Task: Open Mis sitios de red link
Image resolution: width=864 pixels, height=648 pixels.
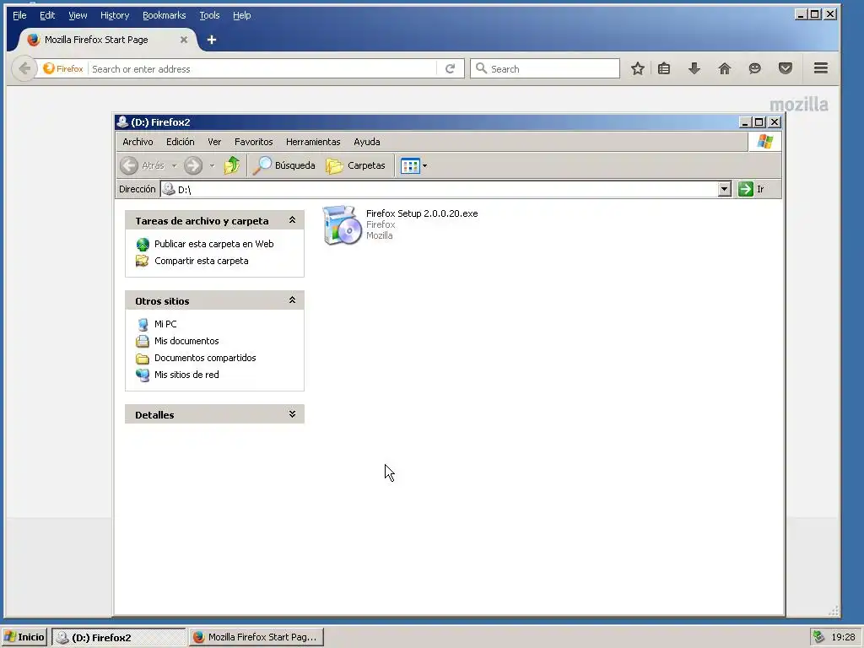Action: coord(186,375)
